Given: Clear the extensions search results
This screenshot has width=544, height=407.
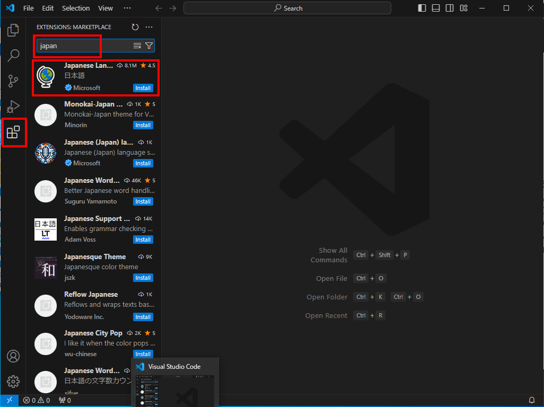Looking at the screenshot, I should point(137,46).
